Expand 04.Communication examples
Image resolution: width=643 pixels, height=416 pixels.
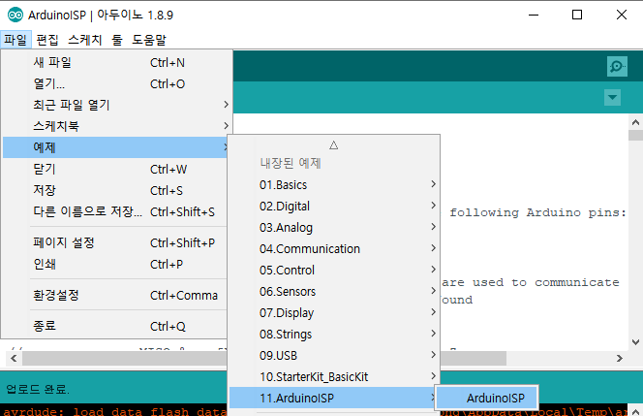[x=334, y=249]
